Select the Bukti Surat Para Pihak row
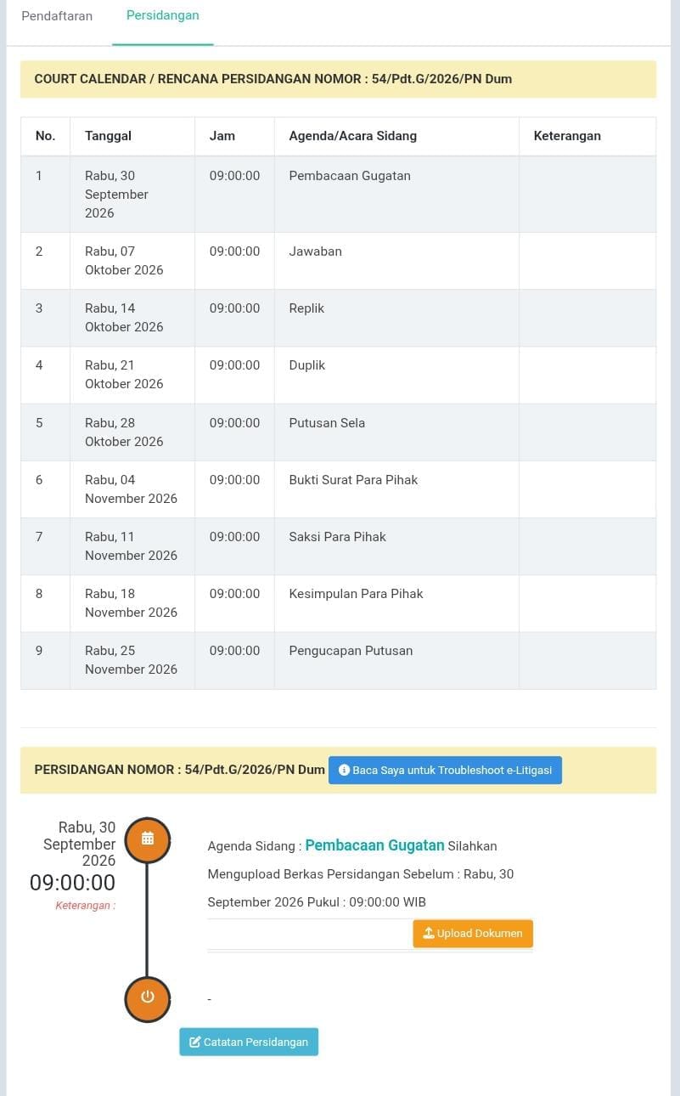Image resolution: width=680 pixels, height=1096 pixels. 338,489
